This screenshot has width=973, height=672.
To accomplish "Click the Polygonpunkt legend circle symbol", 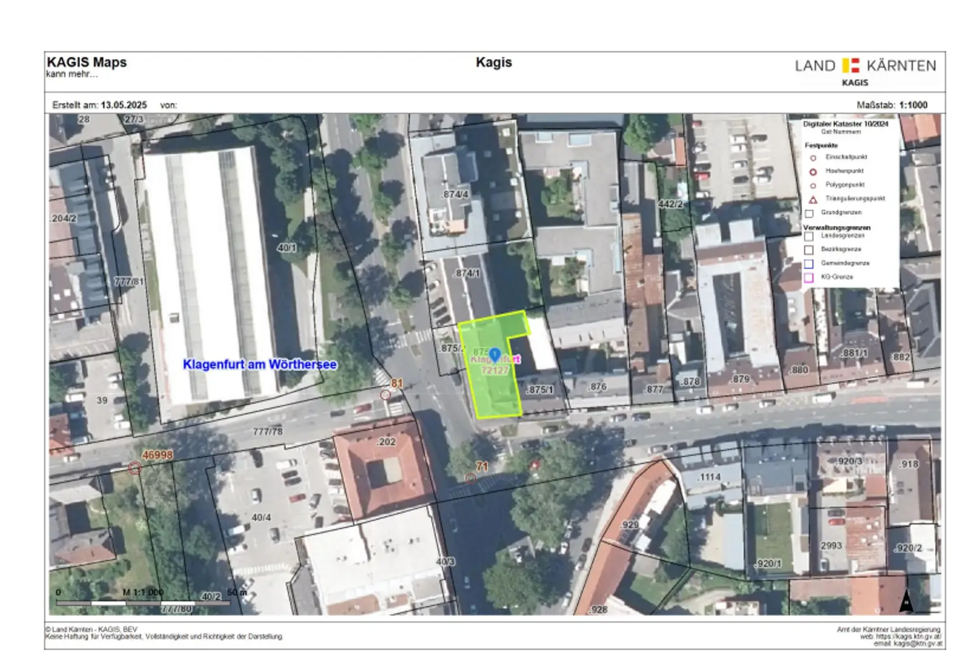I will (x=813, y=186).
